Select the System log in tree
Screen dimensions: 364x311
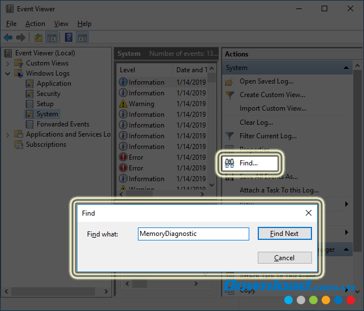click(x=47, y=114)
